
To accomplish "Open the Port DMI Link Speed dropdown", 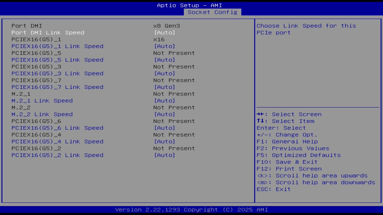I will (48, 33).
